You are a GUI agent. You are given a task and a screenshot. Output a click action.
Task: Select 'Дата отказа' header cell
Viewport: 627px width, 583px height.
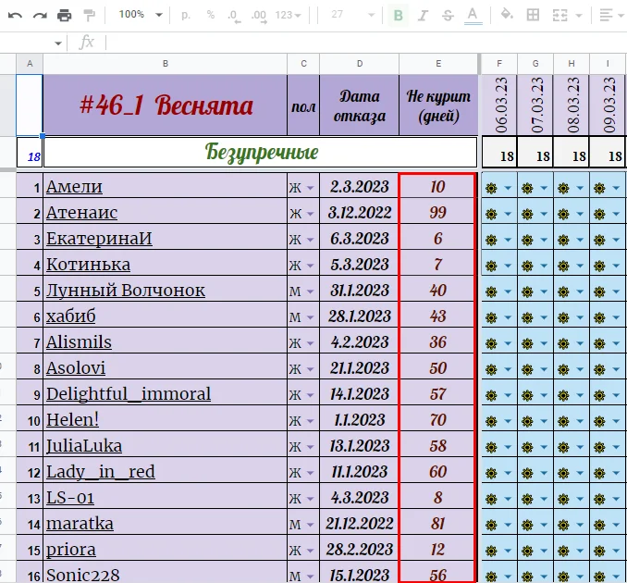pos(360,105)
